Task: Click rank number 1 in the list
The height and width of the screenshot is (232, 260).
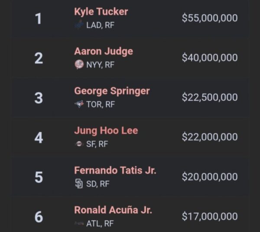Action: [39, 19]
